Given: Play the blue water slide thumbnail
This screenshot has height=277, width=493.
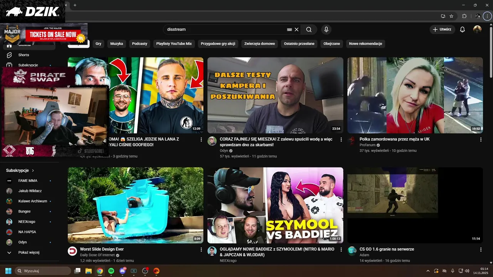Looking at the screenshot, I should [x=136, y=205].
